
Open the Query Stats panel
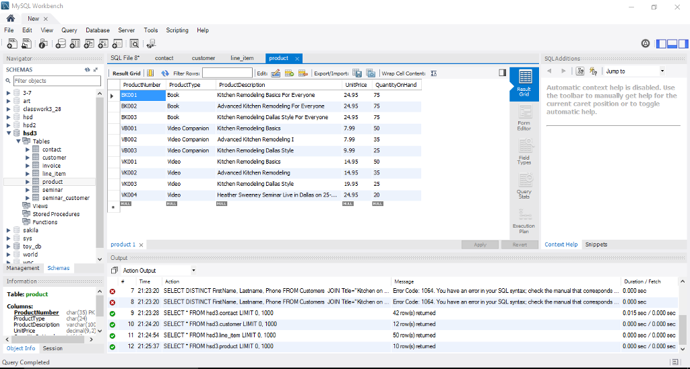click(524, 186)
